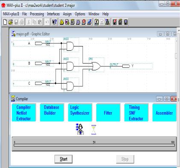Click Project Save and Check icon
Image resolution: width=180 pixels, height=168 pixels.
point(115,22)
